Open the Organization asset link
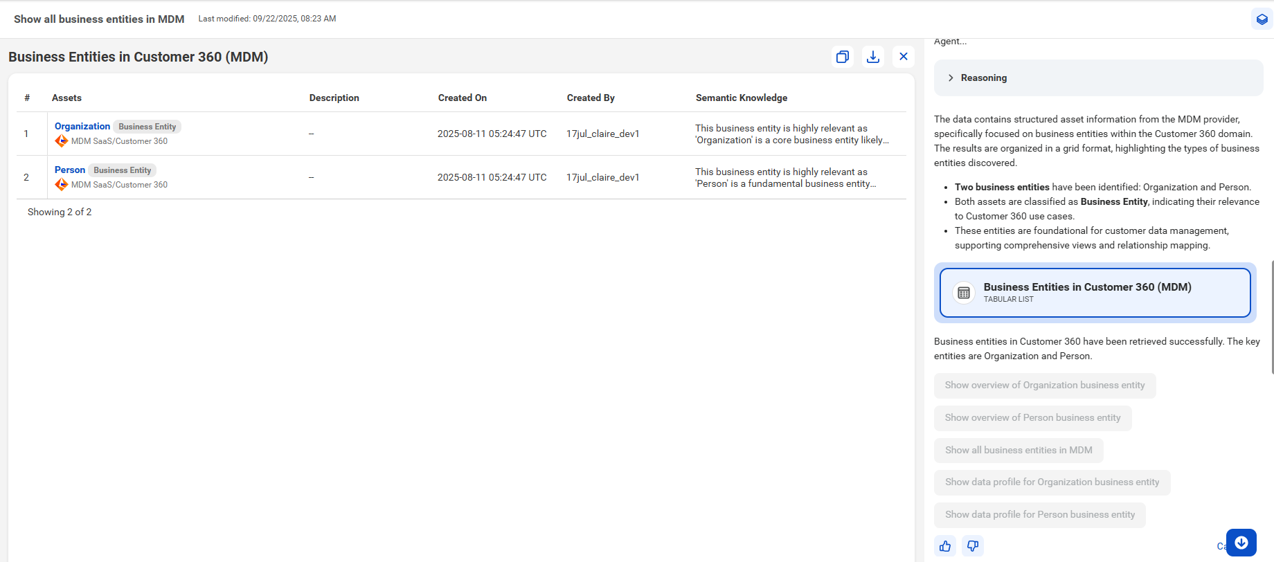The height and width of the screenshot is (562, 1274). 82,126
